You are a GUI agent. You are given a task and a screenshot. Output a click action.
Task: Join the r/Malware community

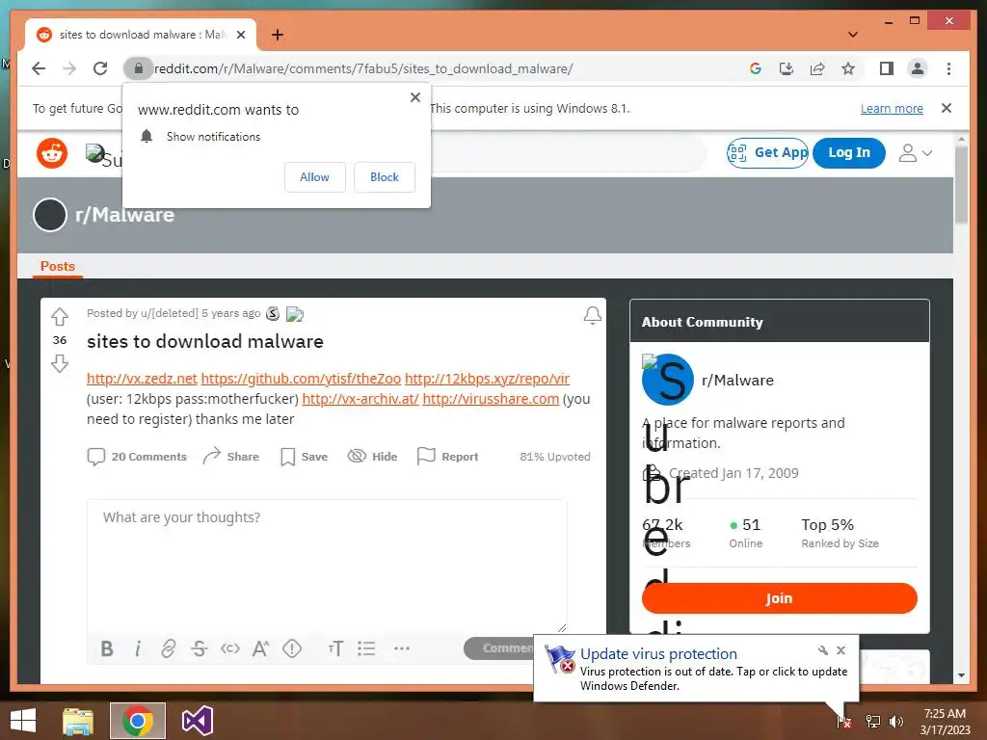click(779, 598)
